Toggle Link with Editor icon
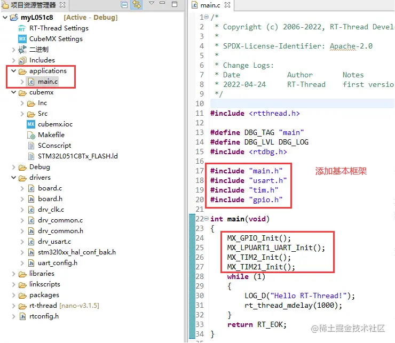 [136, 4]
